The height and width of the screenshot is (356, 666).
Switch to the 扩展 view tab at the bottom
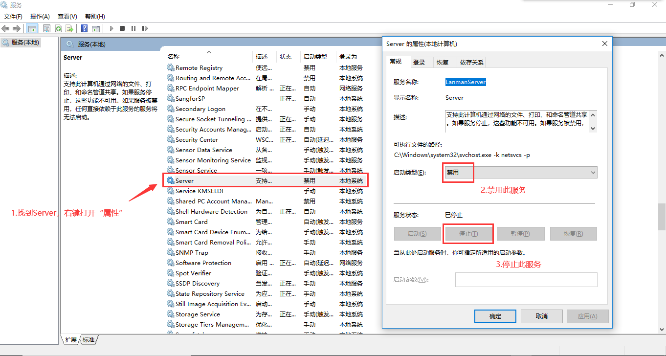coord(70,339)
